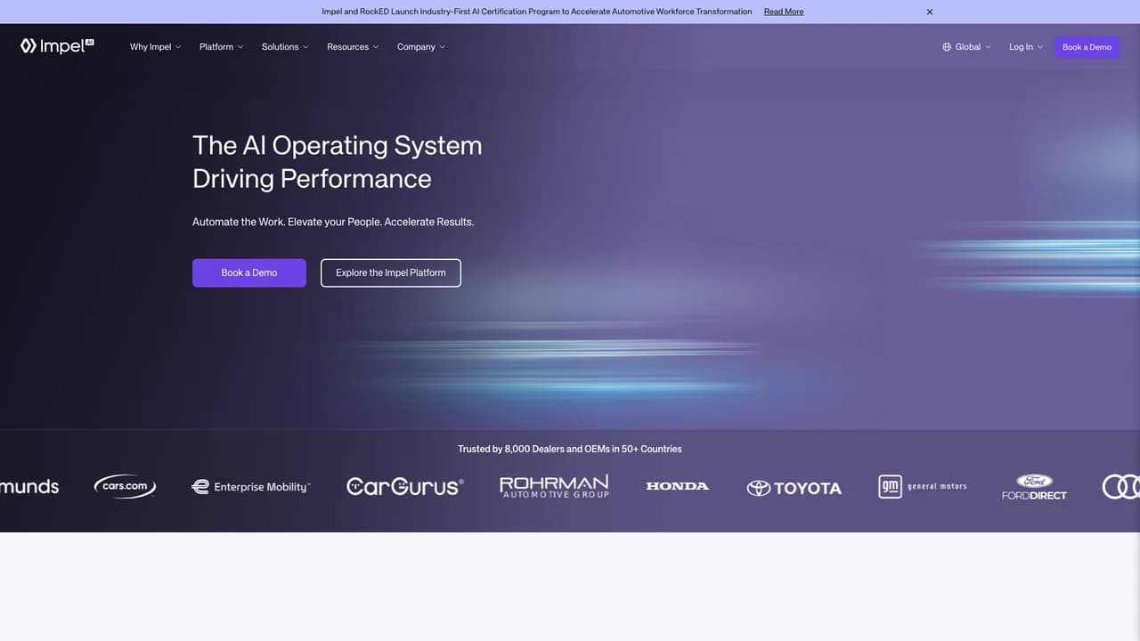Click the CarGurus logo
The image size is (1140, 641).
[405, 486]
